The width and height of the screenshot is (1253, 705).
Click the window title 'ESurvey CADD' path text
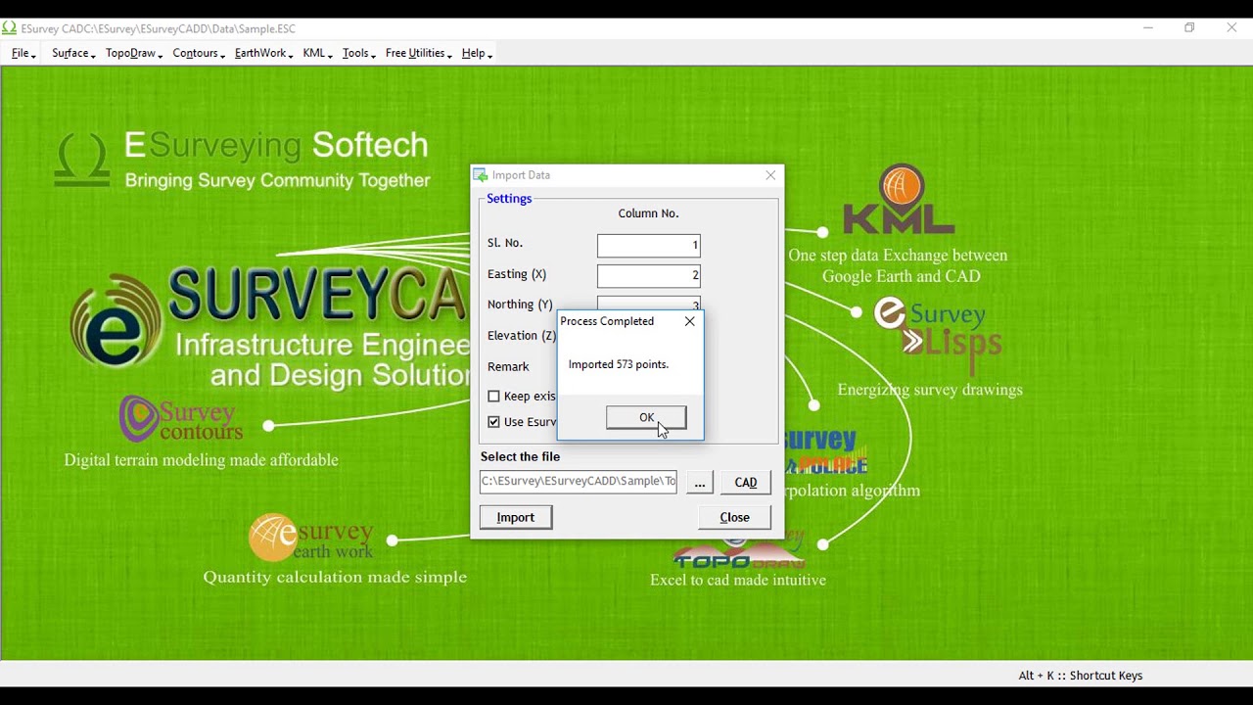pos(159,28)
